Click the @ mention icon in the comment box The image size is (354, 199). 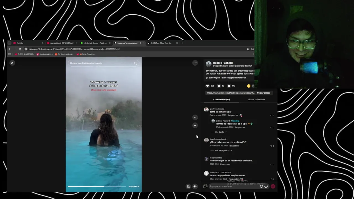click(x=261, y=186)
